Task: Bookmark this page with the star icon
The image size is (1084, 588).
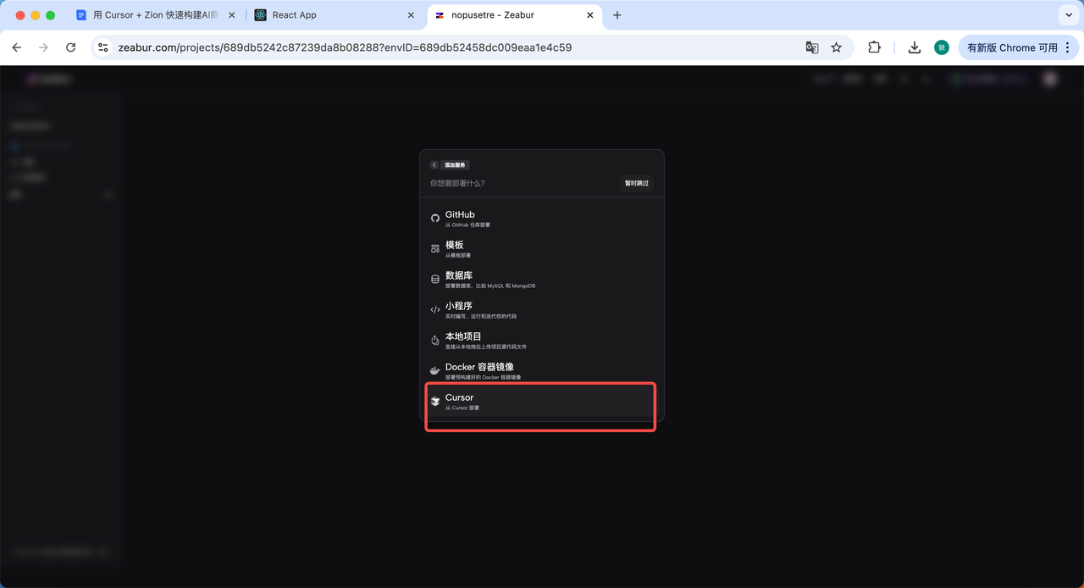Action: coord(837,47)
